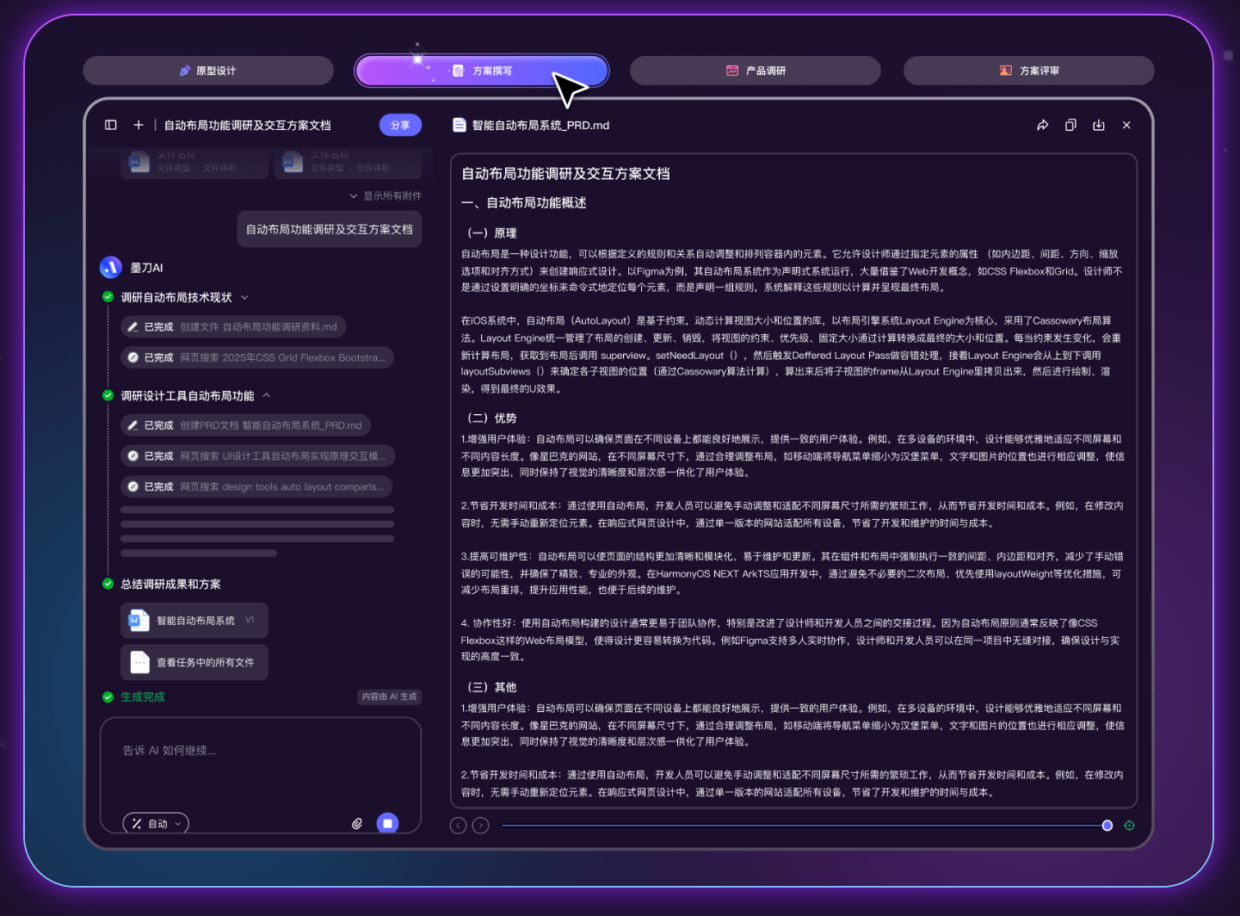Open 查看任务中的所有文件
1240x916 pixels.
point(194,662)
